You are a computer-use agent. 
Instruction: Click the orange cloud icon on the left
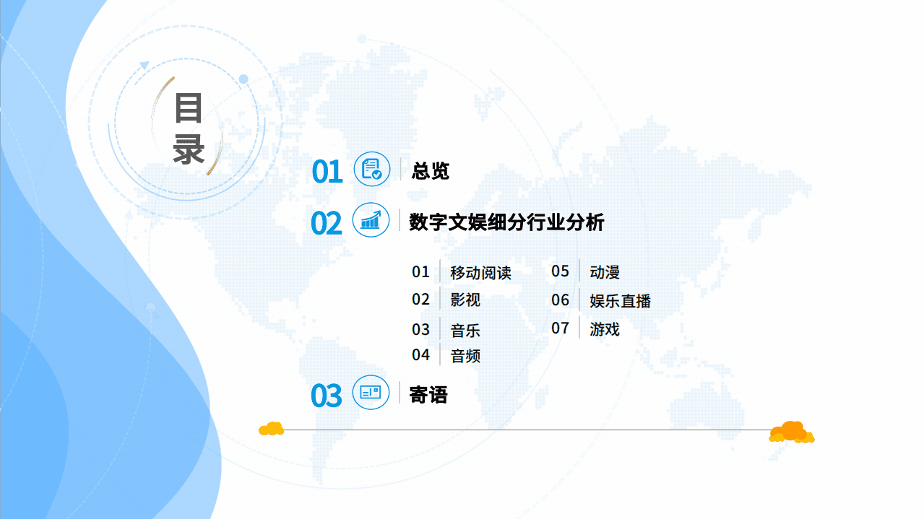(x=270, y=429)
